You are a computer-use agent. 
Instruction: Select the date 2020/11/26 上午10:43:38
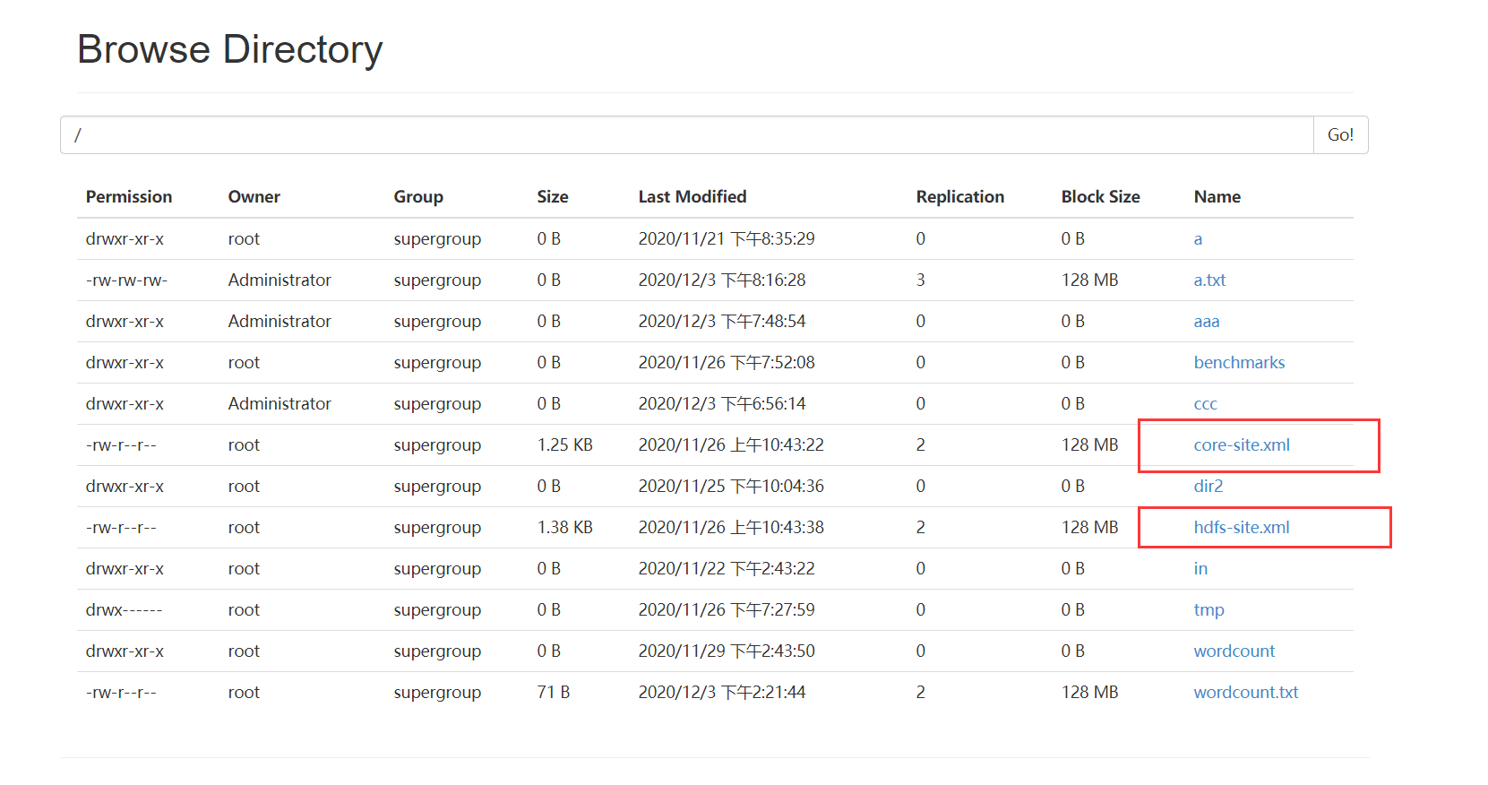tap(731, 528)
